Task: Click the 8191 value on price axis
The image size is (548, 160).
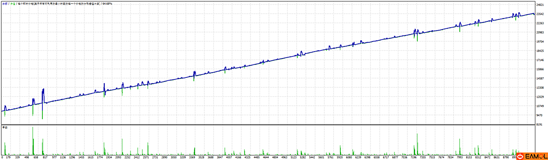Action: [539, 125]
